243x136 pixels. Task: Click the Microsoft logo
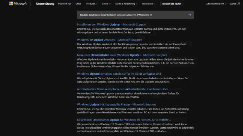coord(18,4)
